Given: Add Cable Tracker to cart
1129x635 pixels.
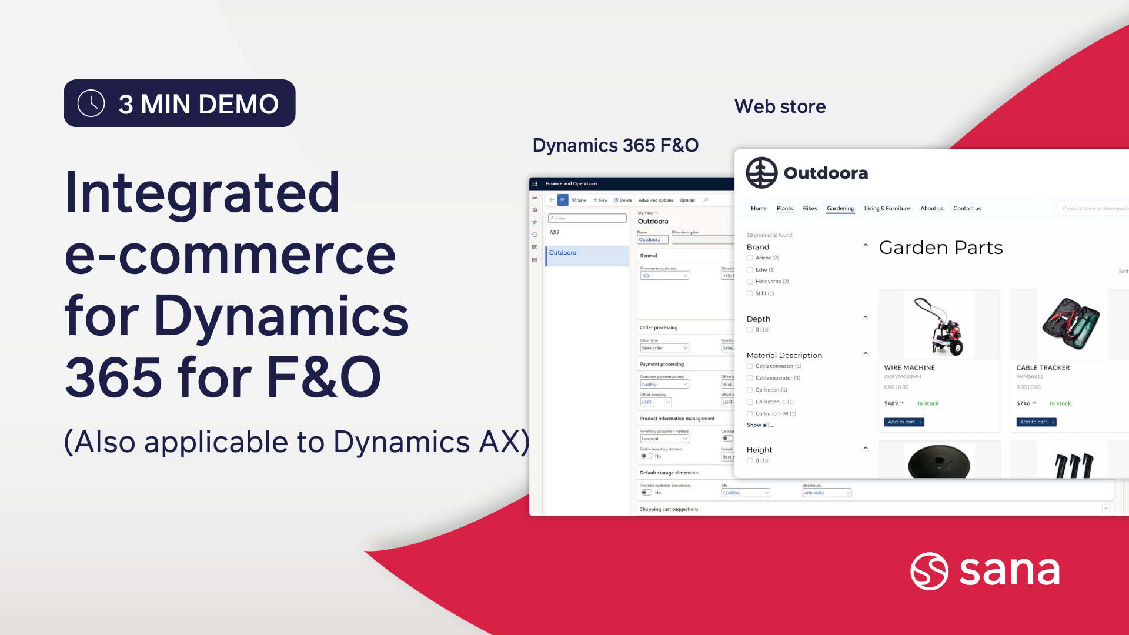Looking at the screenshot, I should click(1036, 422).
